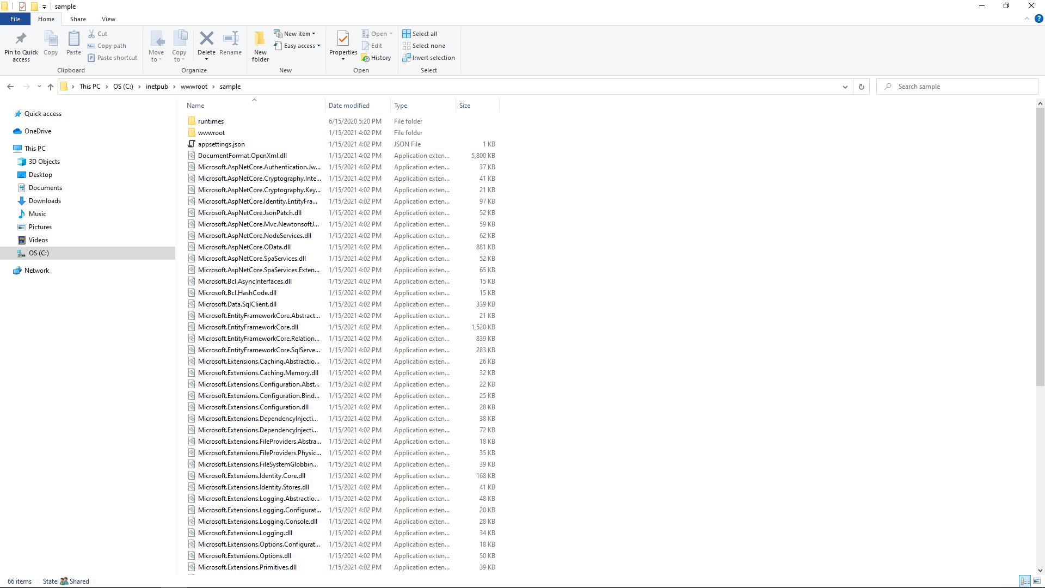Viewport: 1045px width, 588px height.
Task: Open the New item dropdown
Action: 294,34
